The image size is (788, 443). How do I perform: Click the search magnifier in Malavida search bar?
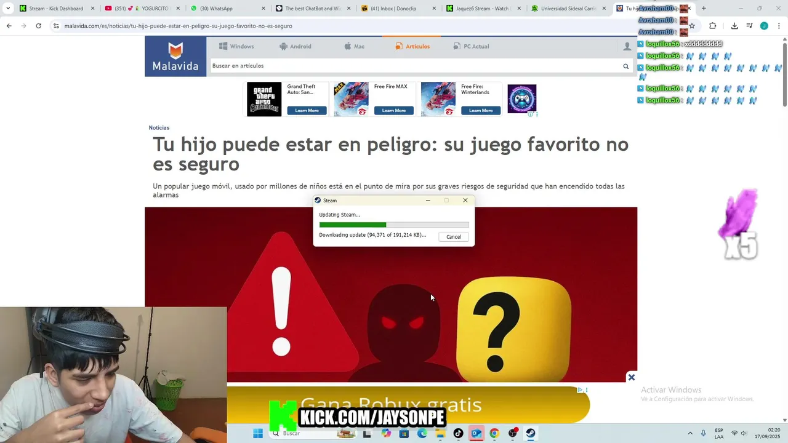[626, 66]
